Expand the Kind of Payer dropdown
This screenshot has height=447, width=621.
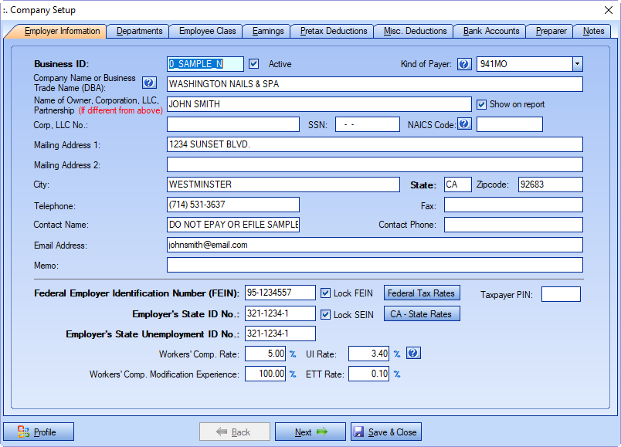577,64
